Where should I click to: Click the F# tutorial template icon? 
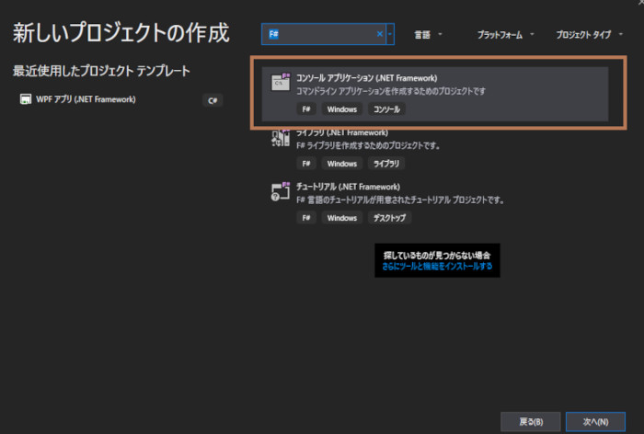[x=281, y=191]
